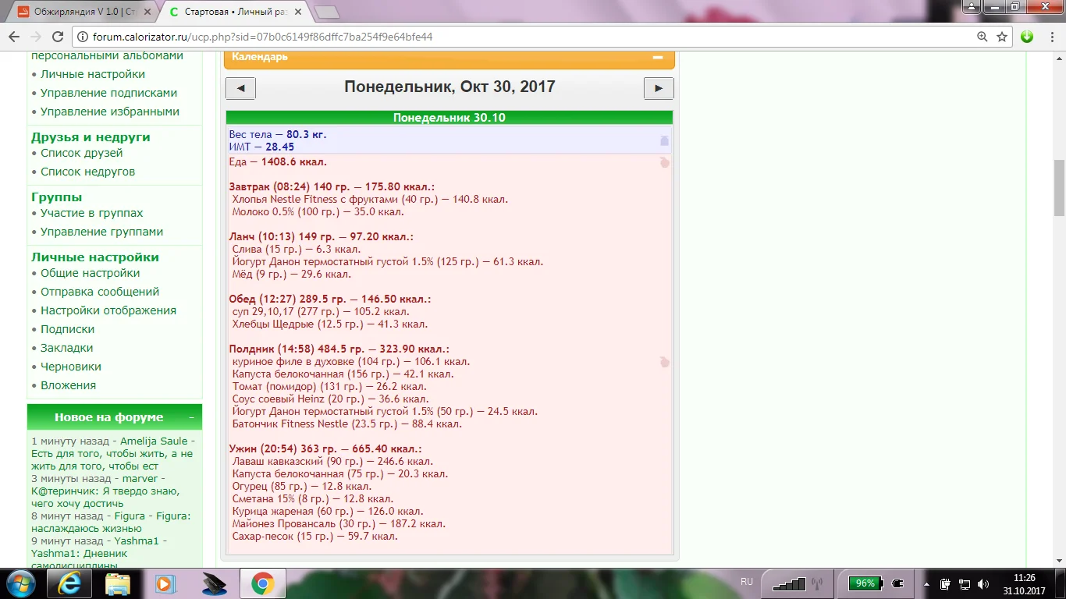Viewport: 1066px width, 599px height.
Task: Open the Личные настройки section heading
Action: [95, 257]
